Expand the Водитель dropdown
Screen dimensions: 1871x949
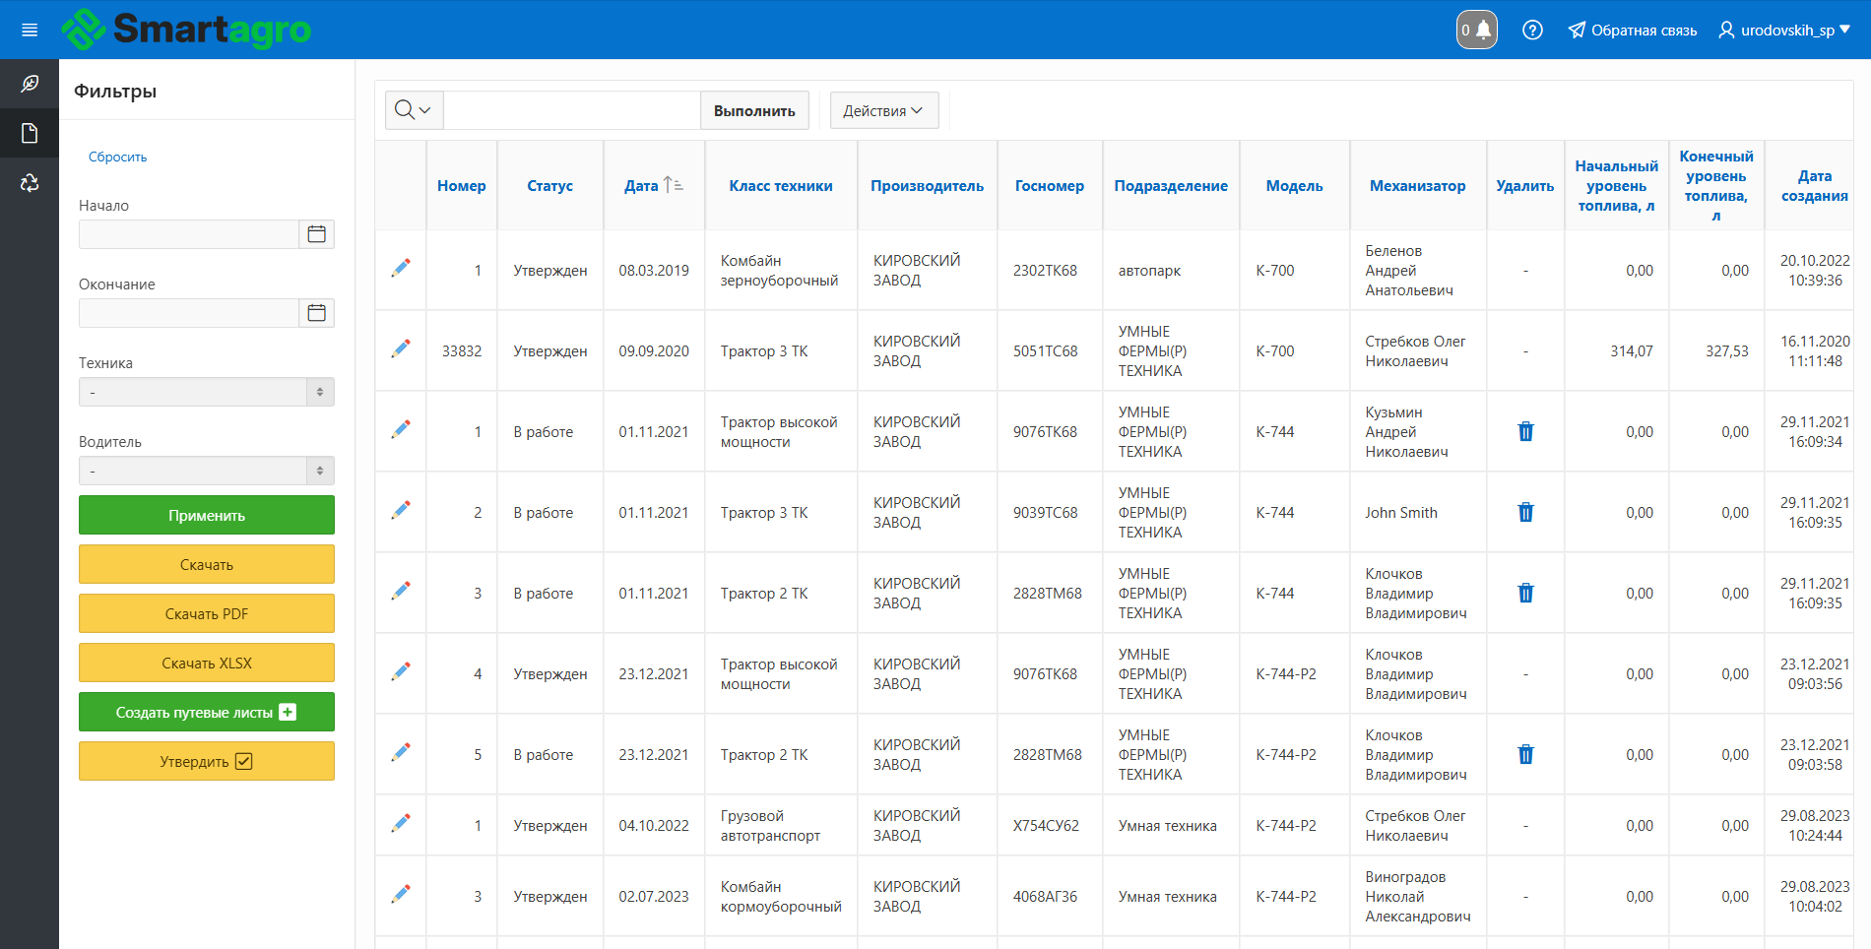pyautogui.click(x=207, y=471)
